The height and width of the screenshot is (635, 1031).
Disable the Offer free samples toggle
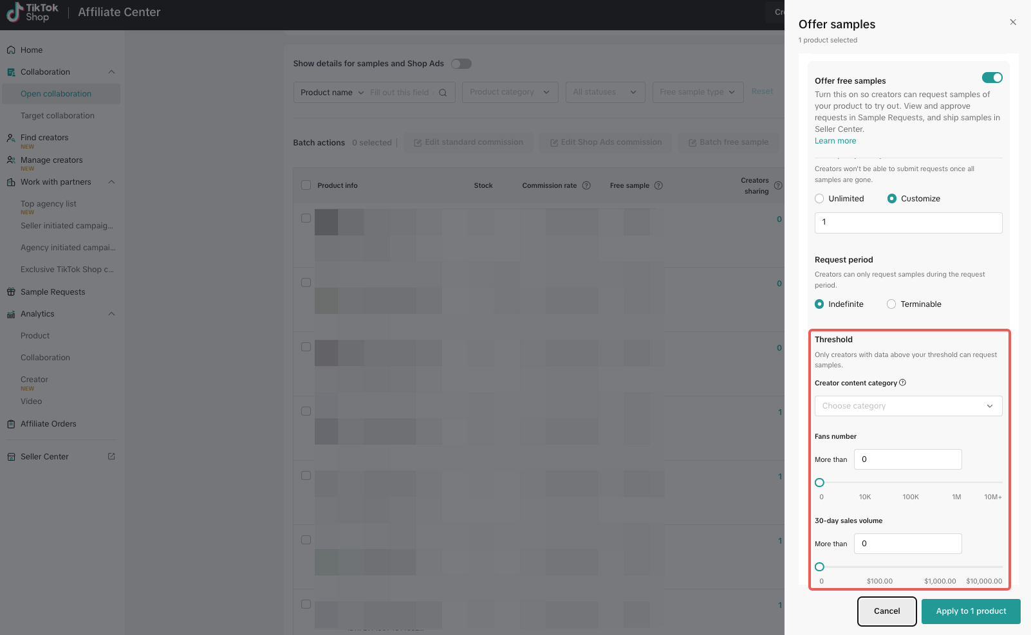click(992, 78)
